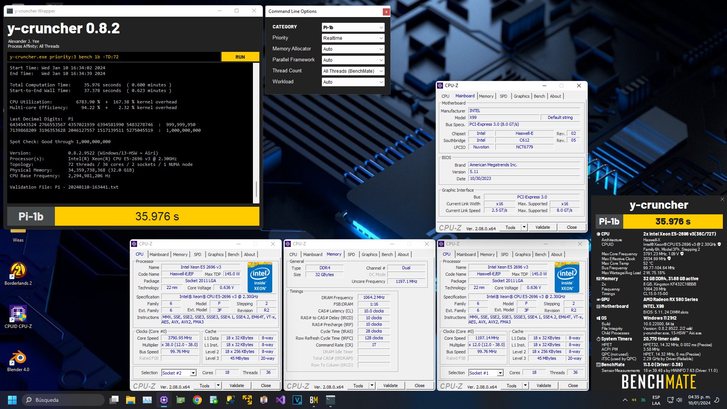Open the yellow database tools taskbar icon

tap(231, 400)
